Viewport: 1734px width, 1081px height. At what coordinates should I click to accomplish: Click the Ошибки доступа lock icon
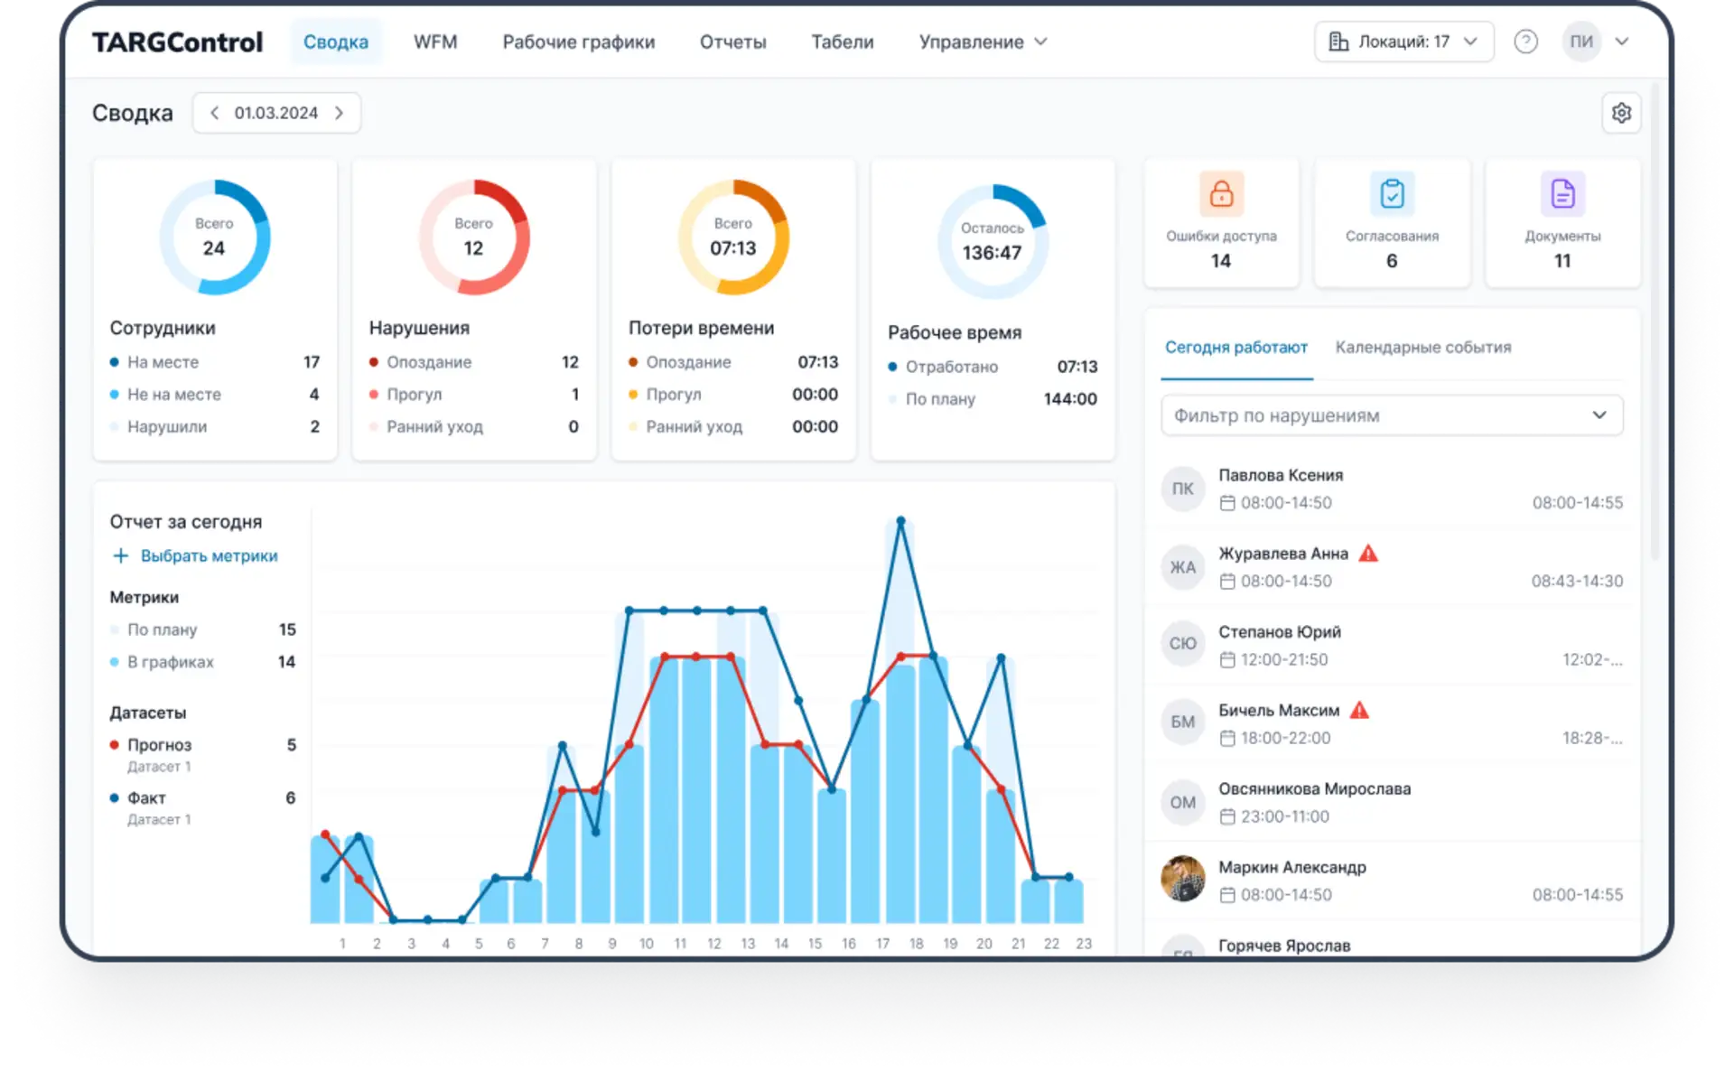pos(1221,193)
